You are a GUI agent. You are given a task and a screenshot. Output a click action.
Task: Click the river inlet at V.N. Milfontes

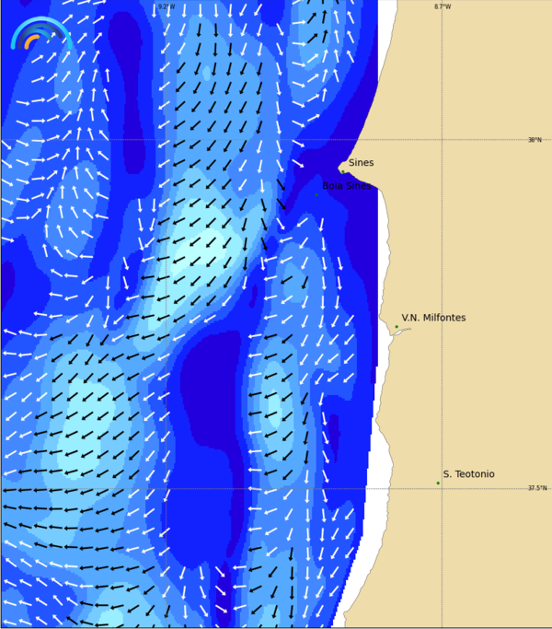[x=401, y=332]
